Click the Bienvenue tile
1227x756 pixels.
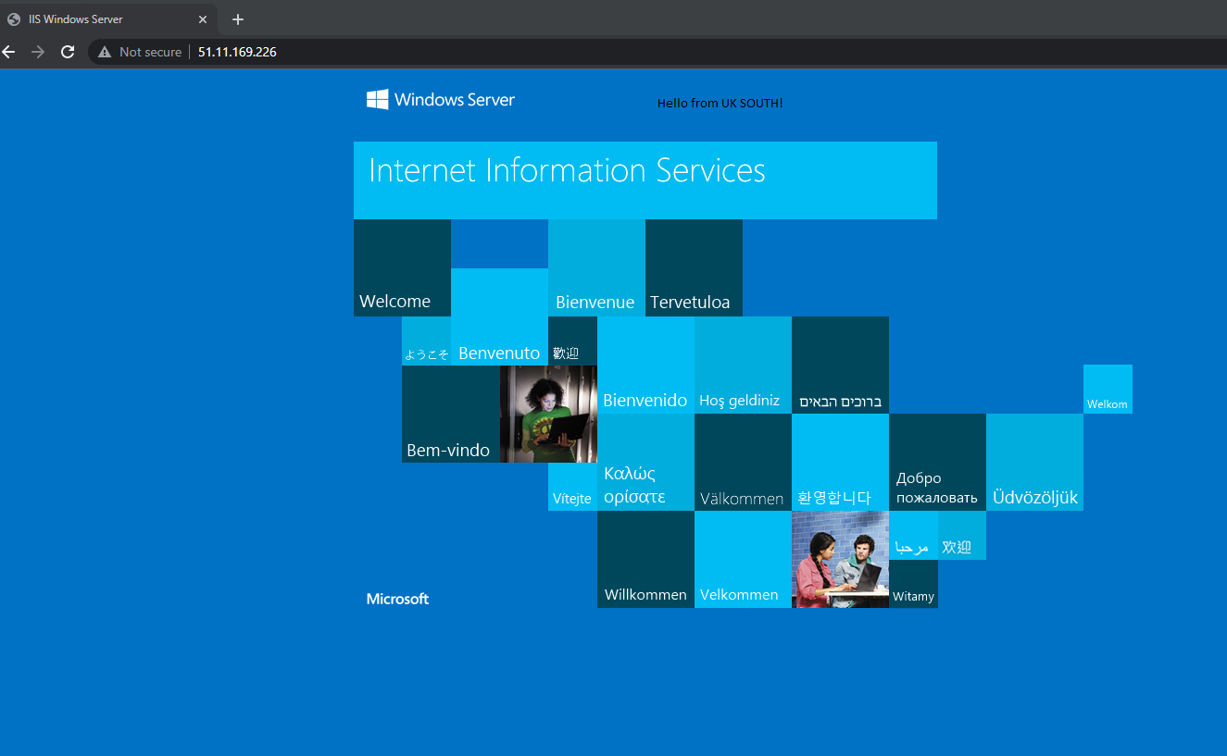coord(596,268)
